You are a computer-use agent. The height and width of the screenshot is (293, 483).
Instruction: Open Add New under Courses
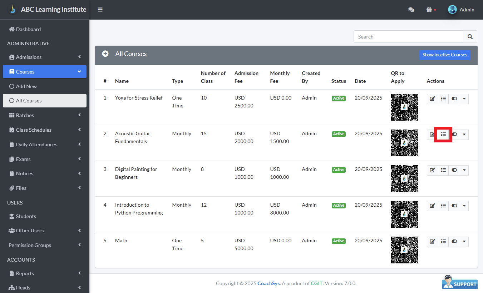tap(26, 86)
